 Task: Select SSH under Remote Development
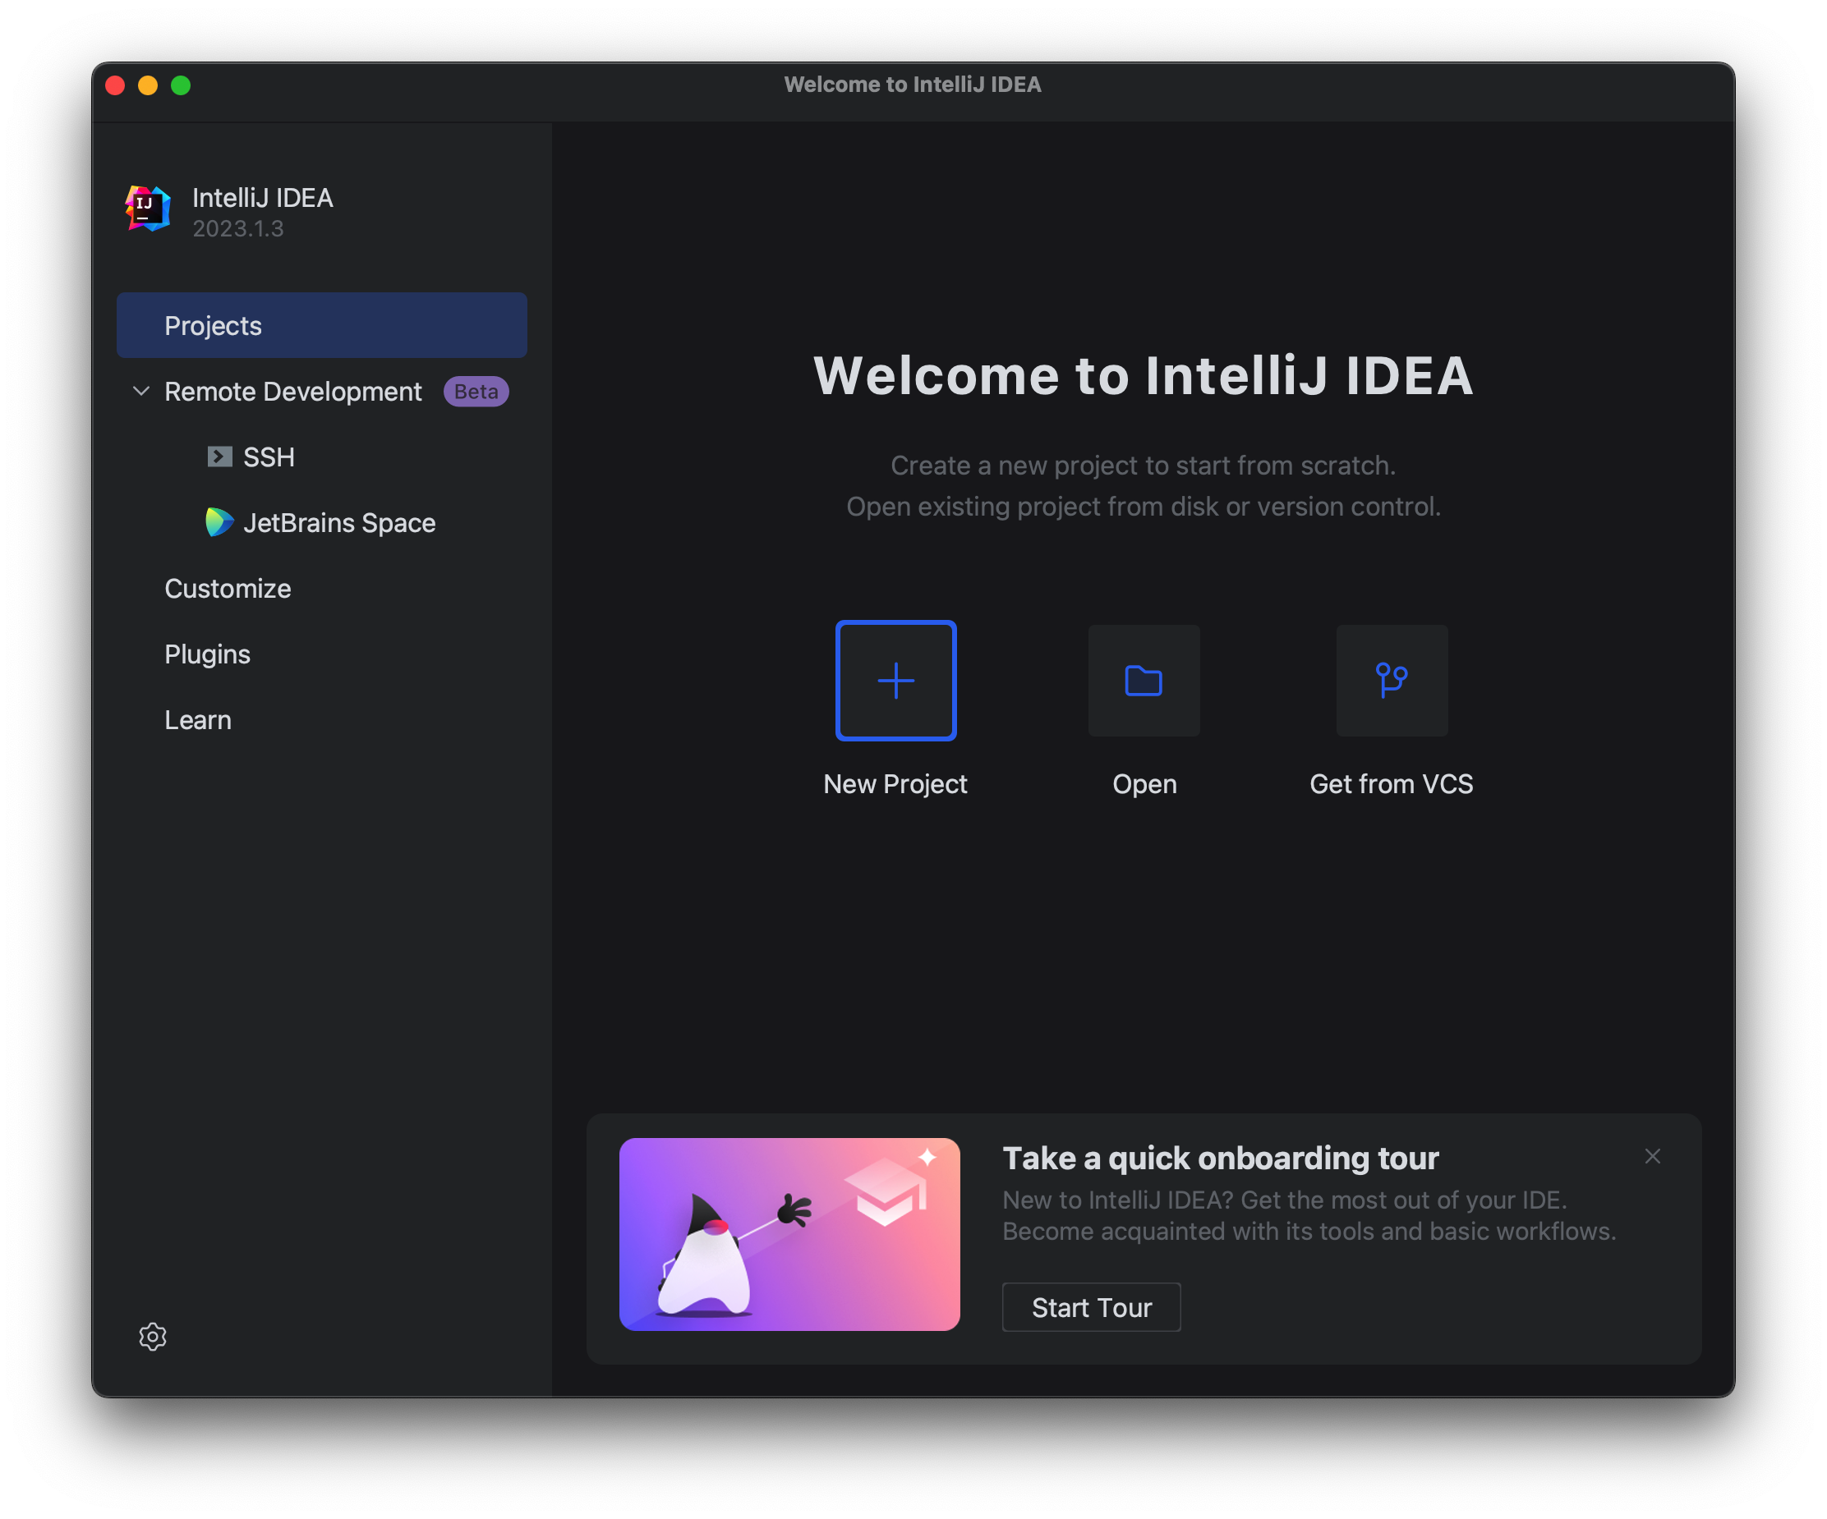(x=268, y=457)
